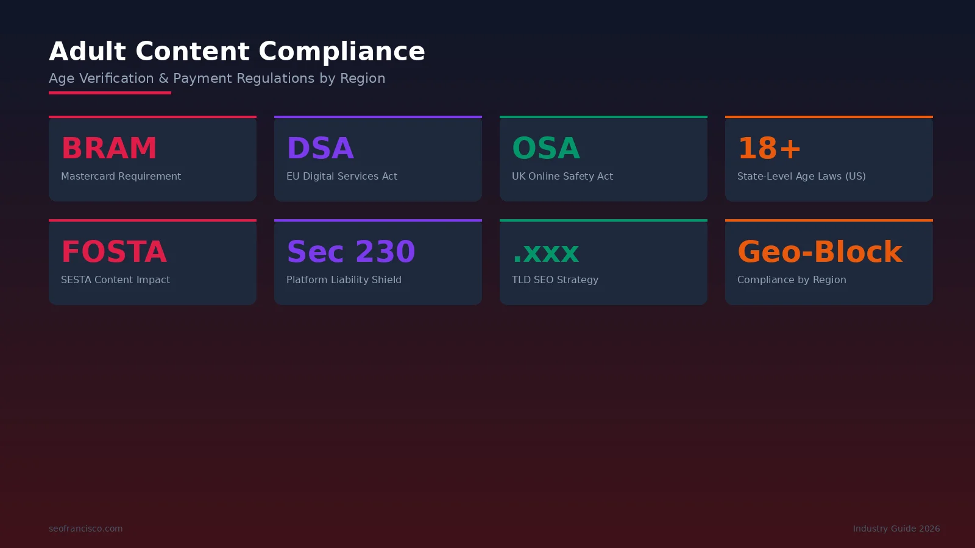
Task: Click the green accent bar above OSA
Action: pos(603,116)
